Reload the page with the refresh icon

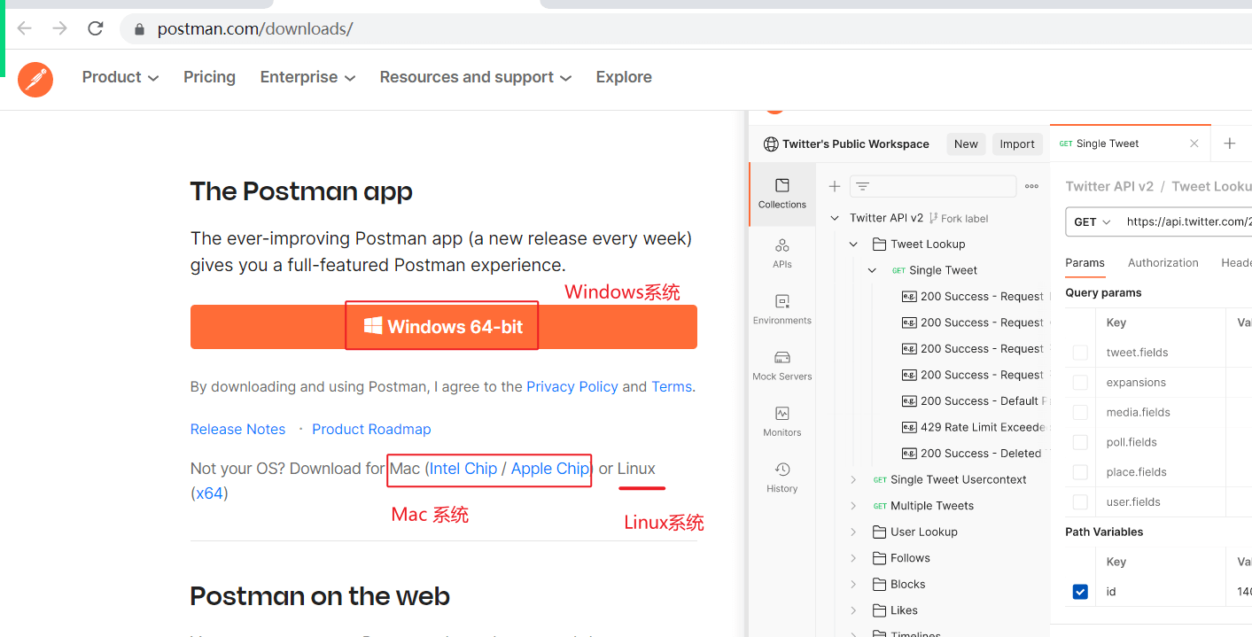(96, 28)
